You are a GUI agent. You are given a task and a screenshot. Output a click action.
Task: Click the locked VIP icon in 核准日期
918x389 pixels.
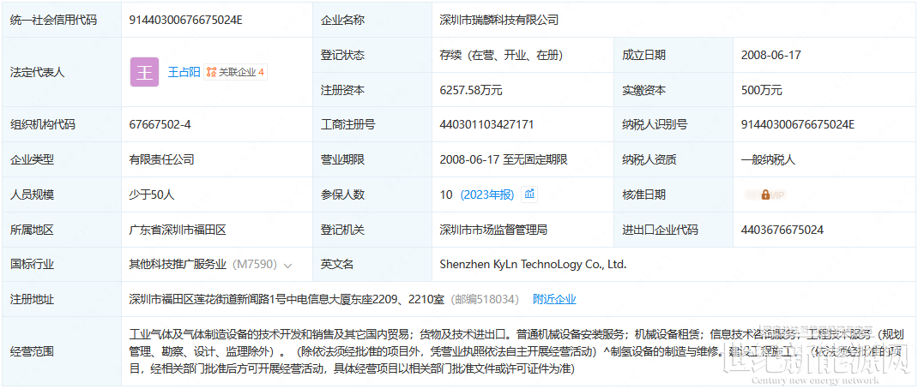[765, 195]
